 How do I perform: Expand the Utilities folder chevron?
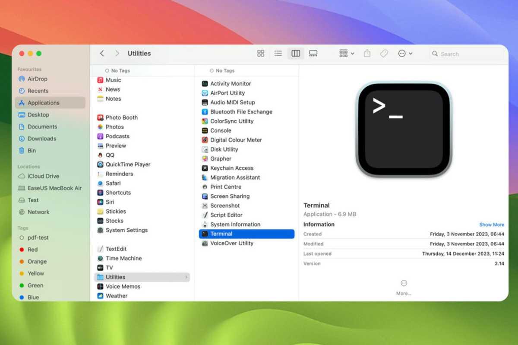coord(186,277)
